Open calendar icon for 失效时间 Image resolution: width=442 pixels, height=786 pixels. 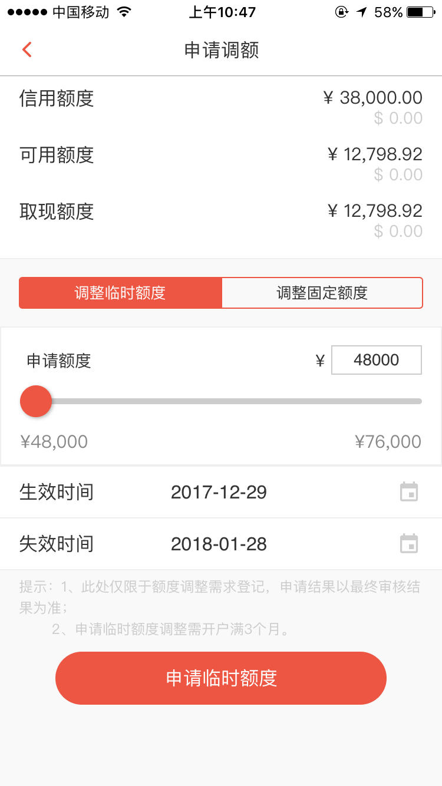click(x=409, y=543)
